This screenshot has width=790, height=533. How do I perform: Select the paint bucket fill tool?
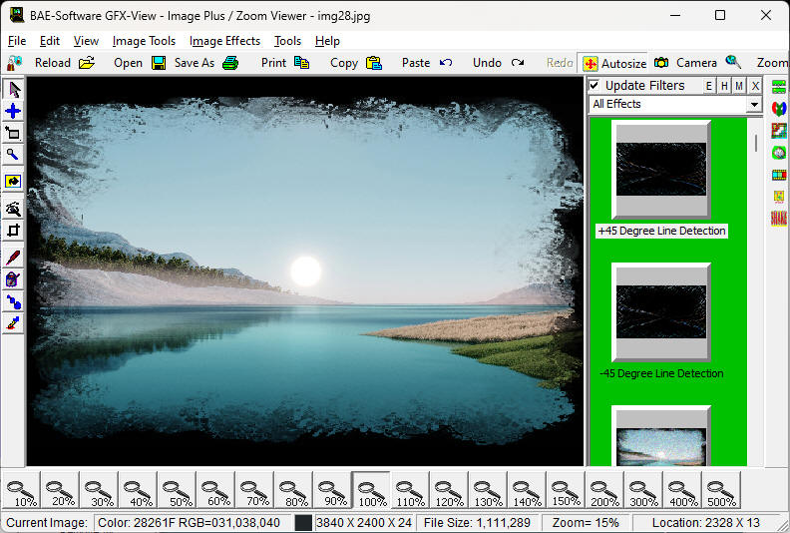pyautogui.click(x=13, y=279)
